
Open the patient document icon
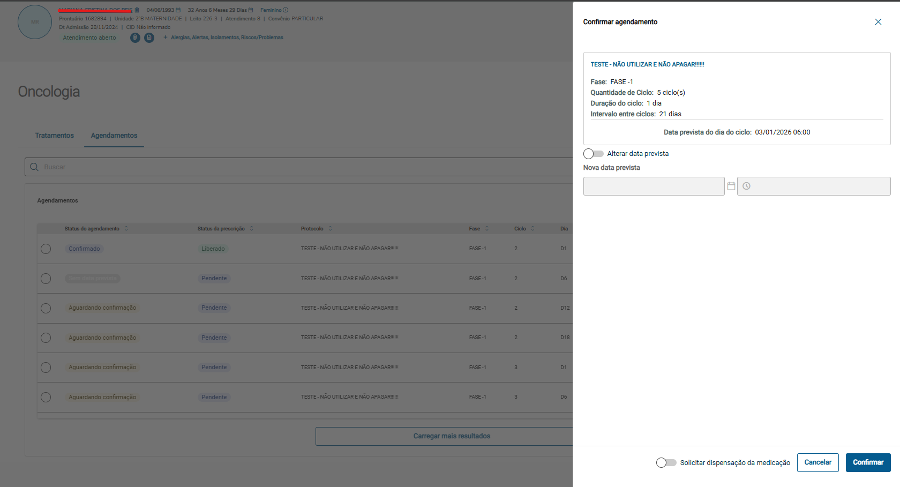(x=149, y=38)
